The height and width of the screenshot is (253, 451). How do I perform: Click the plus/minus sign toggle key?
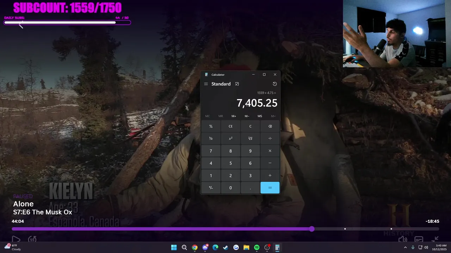pos(211,188)
